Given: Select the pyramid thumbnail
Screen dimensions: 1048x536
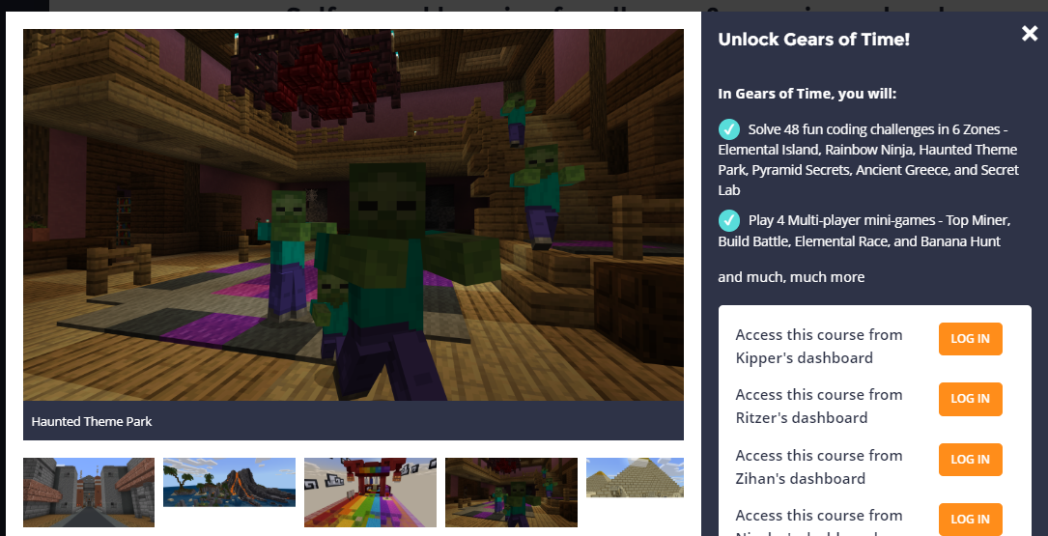Looking at the screenshot, I should (x=635, y=478).
